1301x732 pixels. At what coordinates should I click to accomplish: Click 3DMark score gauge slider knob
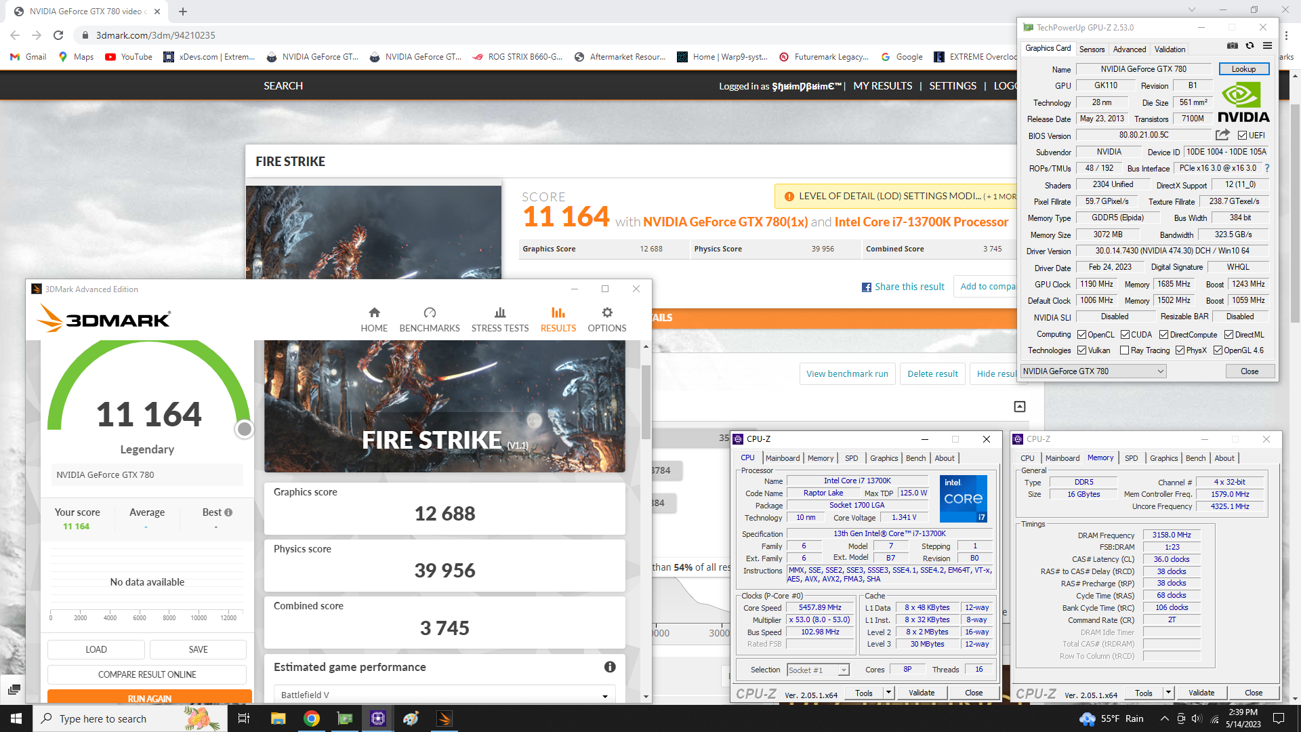tap(245, 429)
